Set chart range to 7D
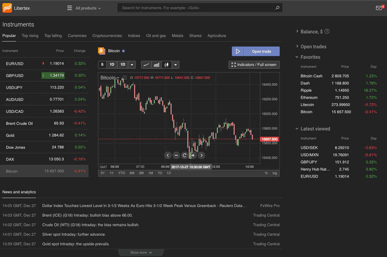Viewport: 387px width, 257px height. click(160, 173)
